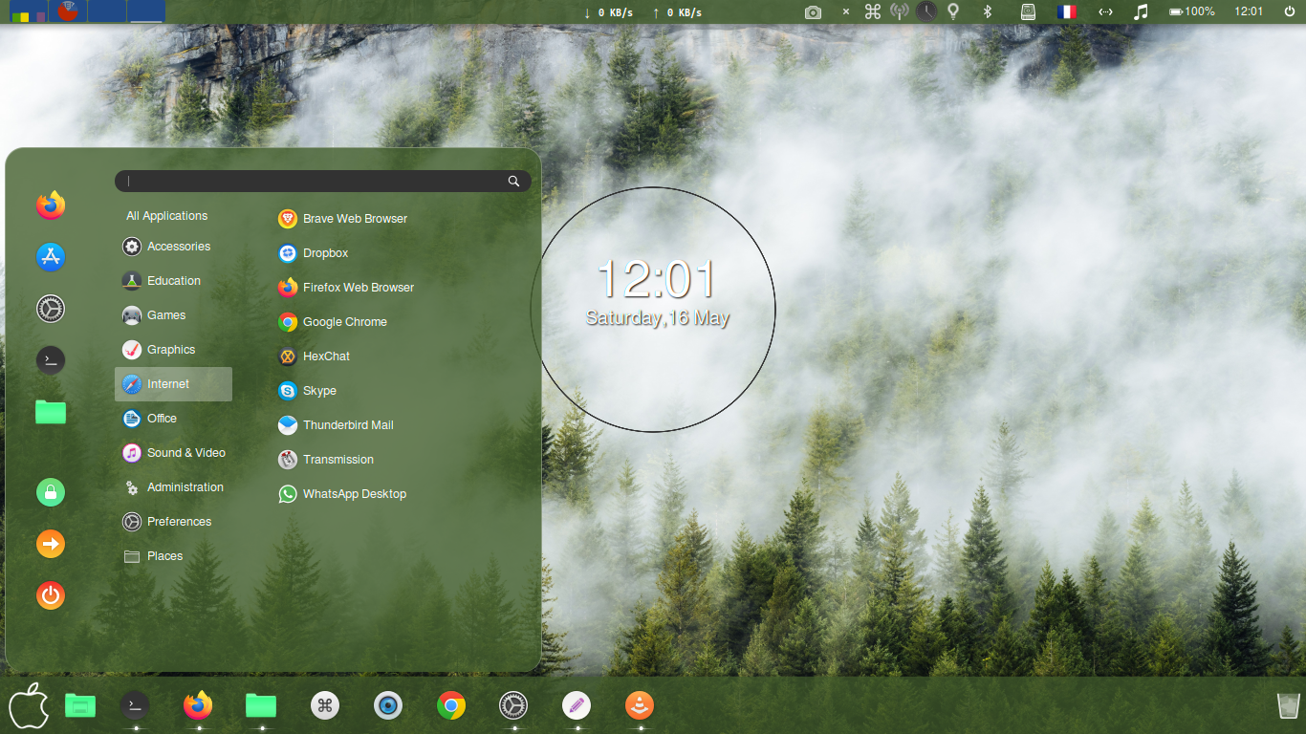Log out using orange arrow button
Screen dimensions: 1306x734
point(51,544)
